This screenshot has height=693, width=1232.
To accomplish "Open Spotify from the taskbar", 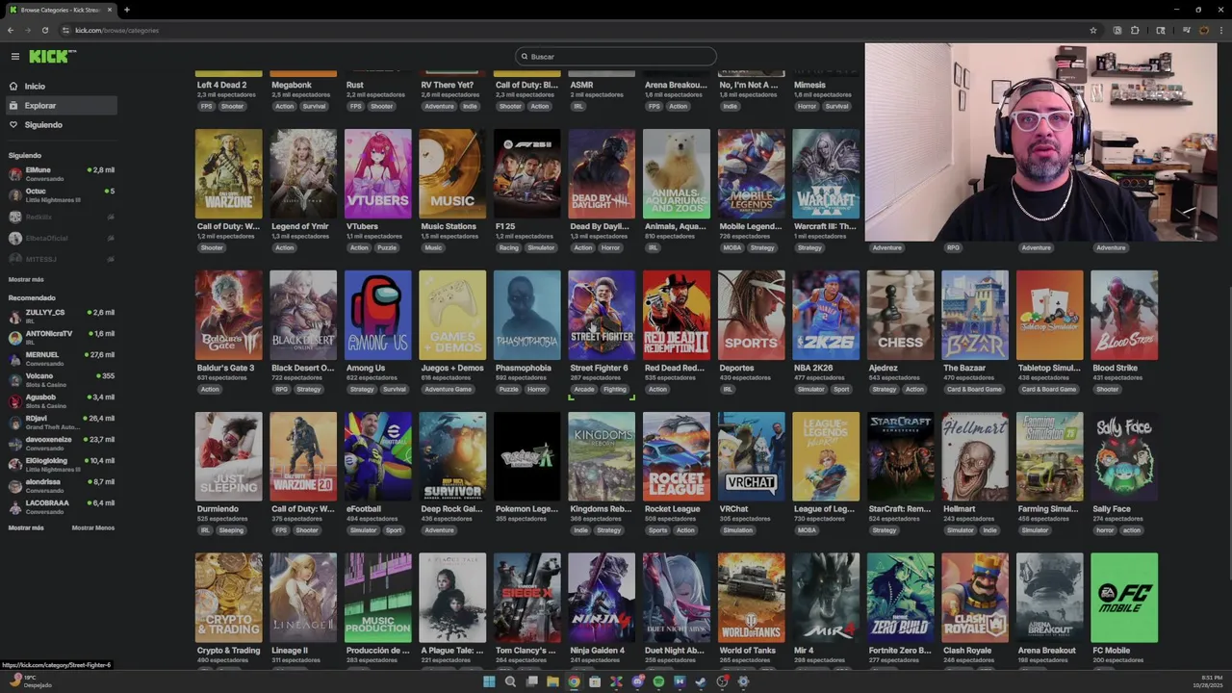I will 658,681.
